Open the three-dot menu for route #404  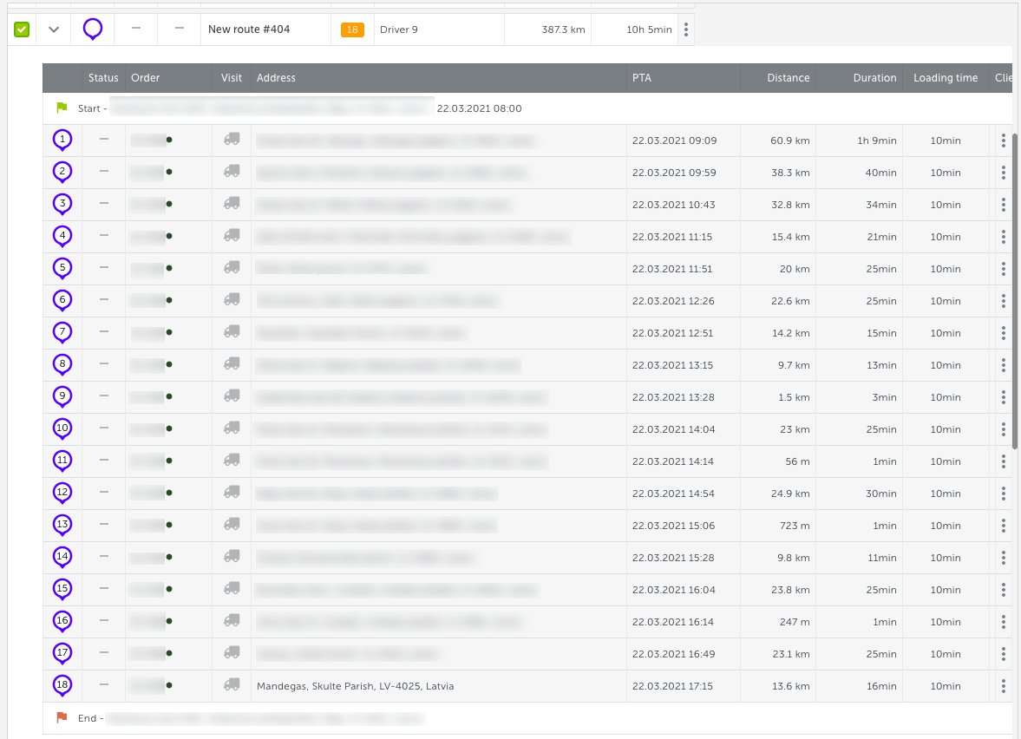(685, 29)
